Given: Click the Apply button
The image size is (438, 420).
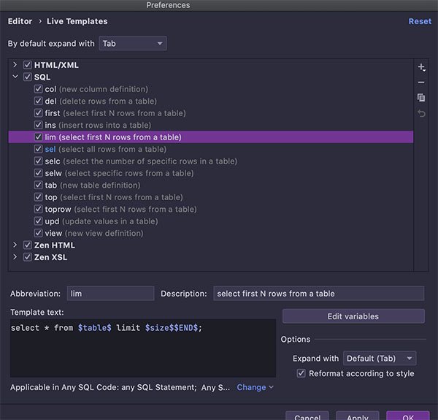Looking at the screenshot, I should (x=357, y=416).
